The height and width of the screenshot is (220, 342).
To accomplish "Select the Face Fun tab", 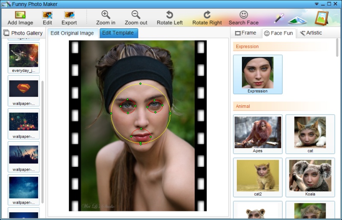I will [x=279, y=33].
